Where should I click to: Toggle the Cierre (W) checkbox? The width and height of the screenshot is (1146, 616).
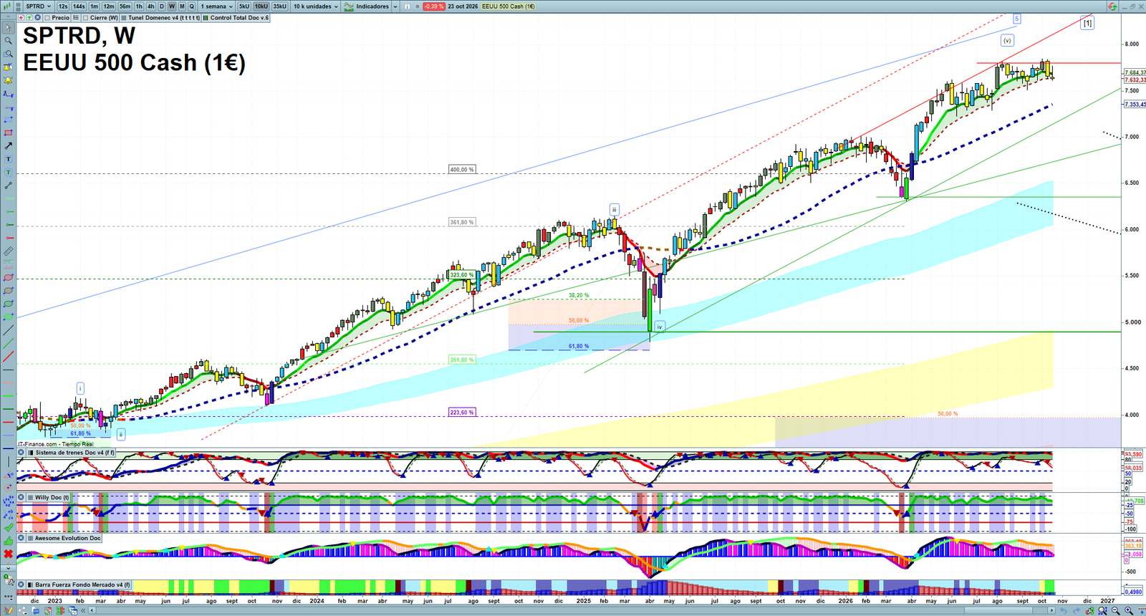coord(85,18)
